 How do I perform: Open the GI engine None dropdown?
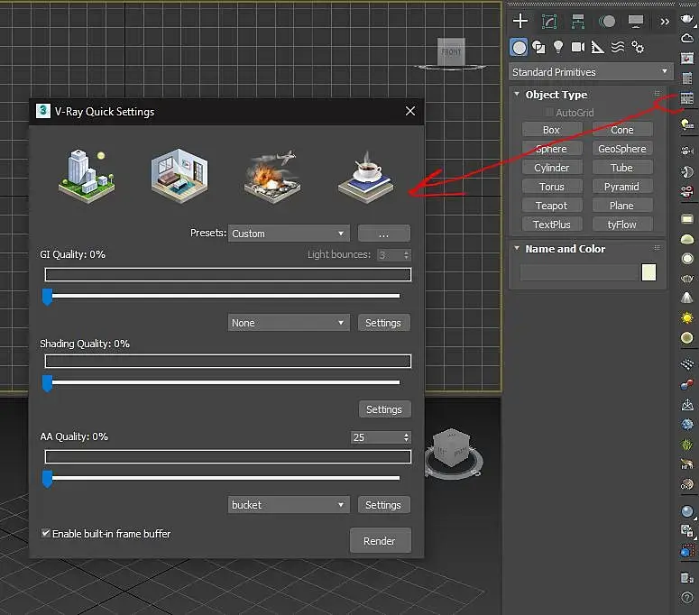click(x=289, y=323)
